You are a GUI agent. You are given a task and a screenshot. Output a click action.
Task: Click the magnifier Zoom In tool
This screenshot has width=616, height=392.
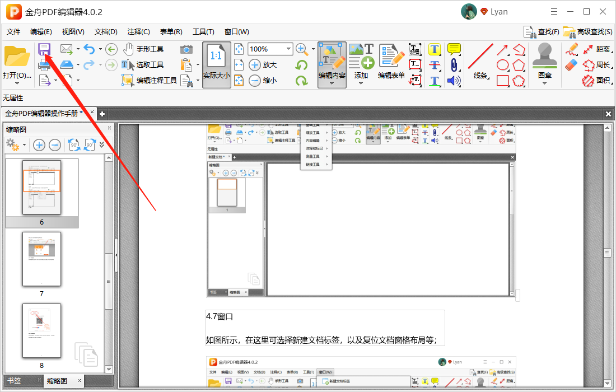coord(301,49)
